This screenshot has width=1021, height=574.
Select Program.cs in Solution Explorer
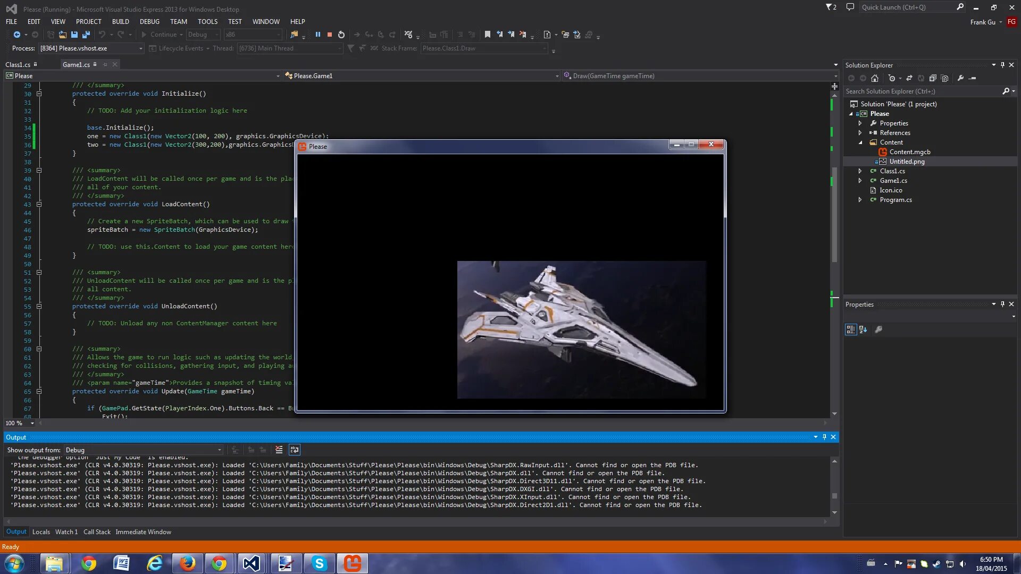click(x=896, y=200)
